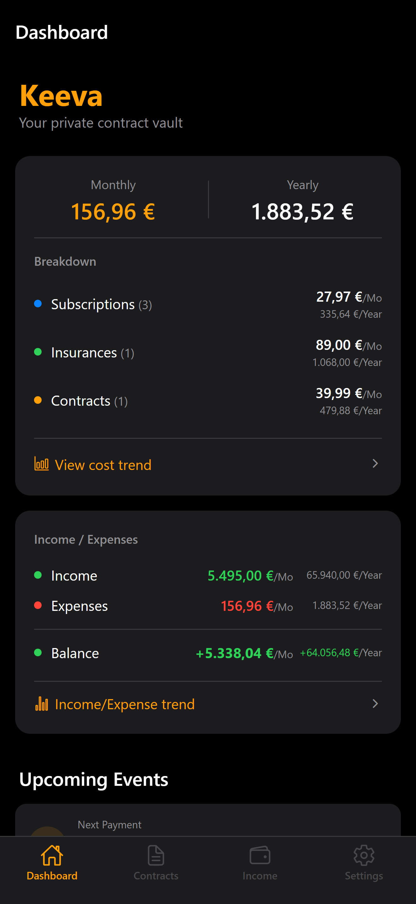Image resolution: width=416 pixels, height=904 pixels.
Task: Tap the blue dot next to Subscriptions
Action: (38, 304)
